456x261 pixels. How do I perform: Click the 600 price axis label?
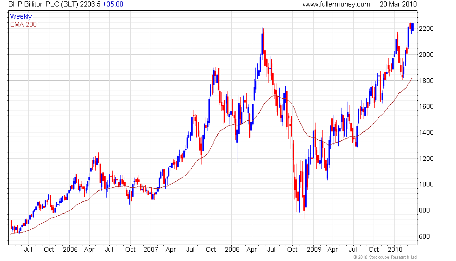click(424, 236)
